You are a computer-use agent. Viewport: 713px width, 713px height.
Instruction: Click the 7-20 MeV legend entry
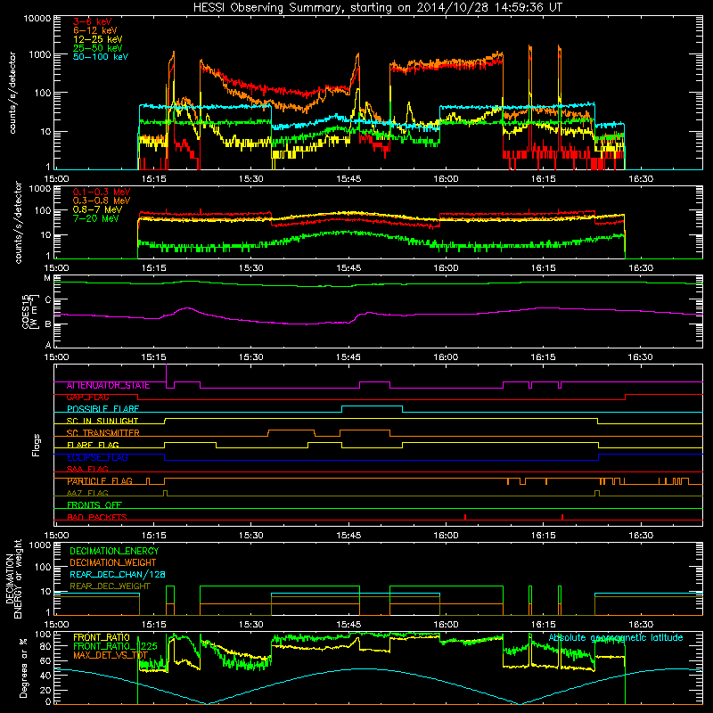pos(96,218)
